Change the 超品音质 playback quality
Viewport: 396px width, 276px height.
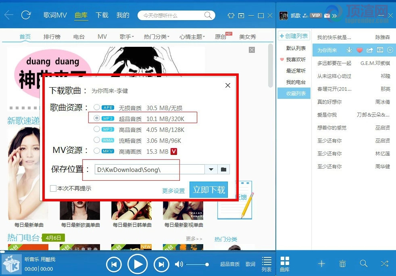coord(230,264)
